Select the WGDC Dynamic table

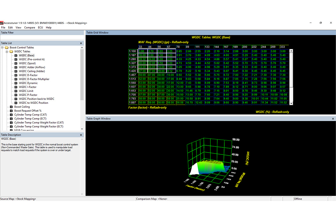tap(28, 83)
